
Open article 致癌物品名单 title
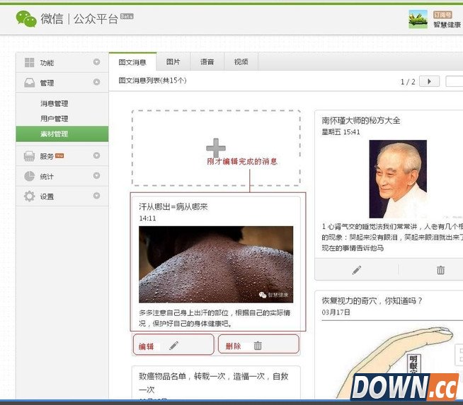pos(214,382)
